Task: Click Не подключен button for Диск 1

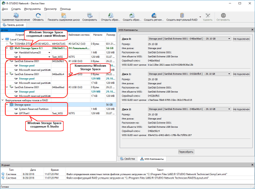Action: pyautogui.click(x=242, y=74)
